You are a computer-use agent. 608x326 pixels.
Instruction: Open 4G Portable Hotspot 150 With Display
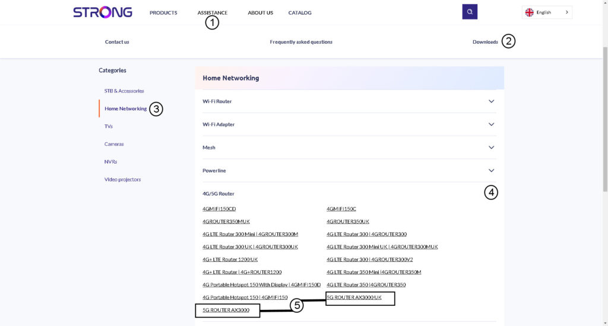tap(261, 285)
